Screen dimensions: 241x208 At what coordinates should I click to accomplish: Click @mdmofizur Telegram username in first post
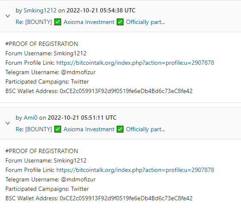78,72
